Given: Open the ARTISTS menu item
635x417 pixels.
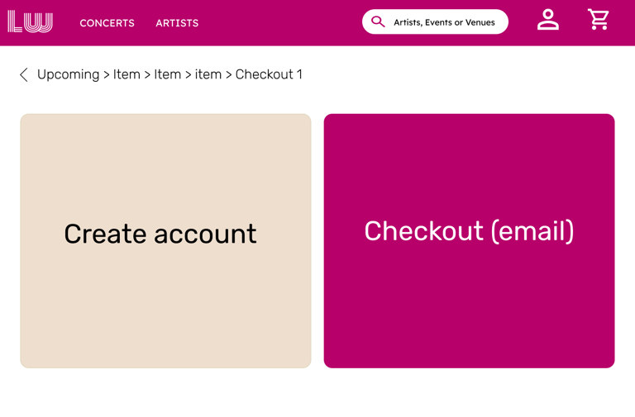Looking at the screenshot, I should (x=177, y=23).
